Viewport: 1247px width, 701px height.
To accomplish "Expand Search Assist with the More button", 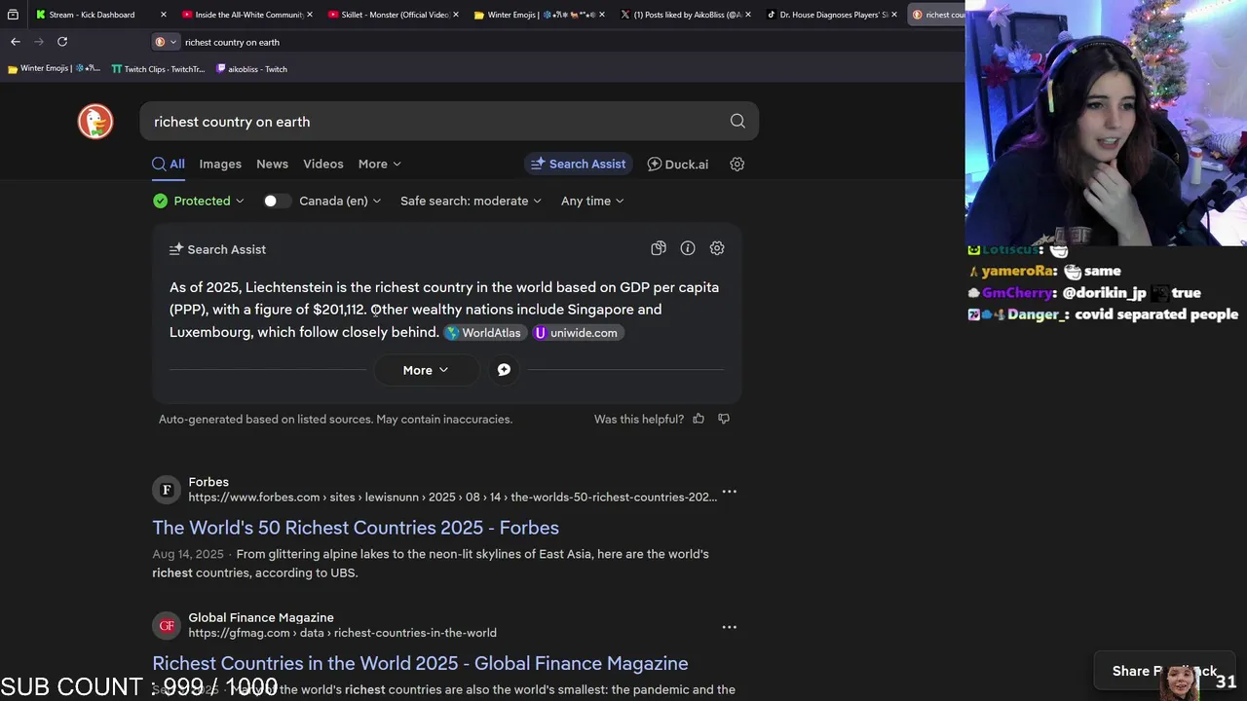I will 426,370.
